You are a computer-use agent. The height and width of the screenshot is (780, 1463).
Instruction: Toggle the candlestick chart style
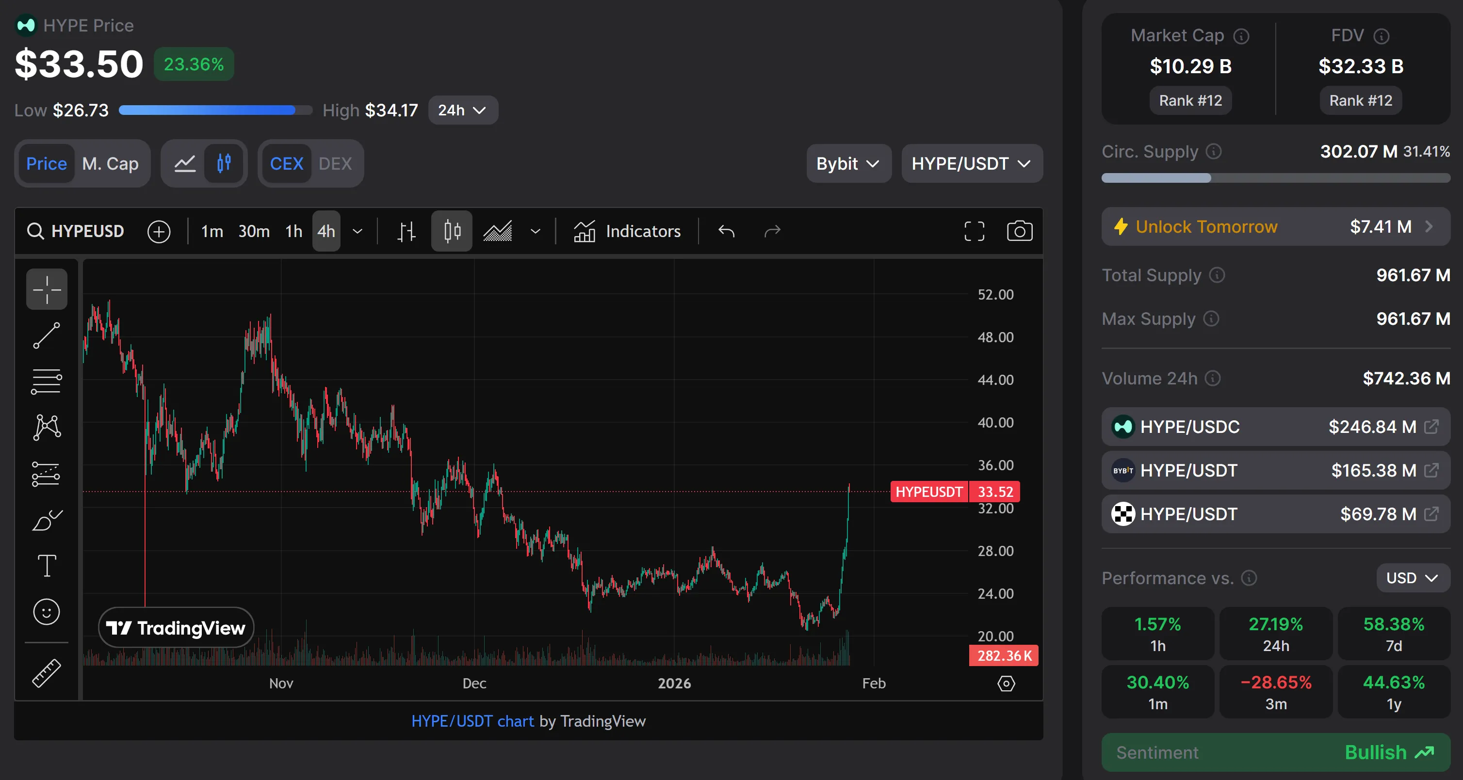pos(451,231)
